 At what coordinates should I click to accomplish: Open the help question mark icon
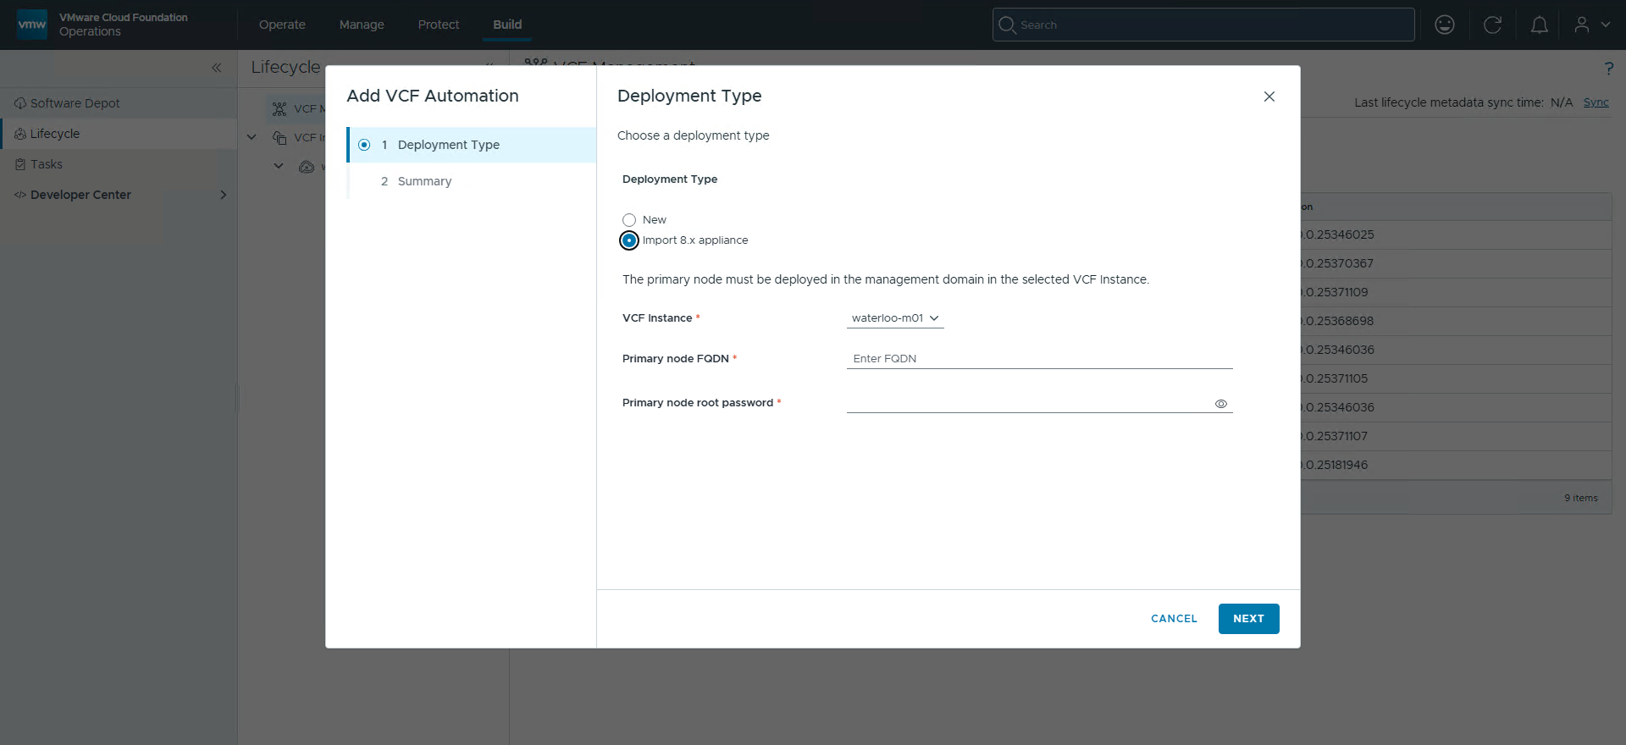pos(1608,69)
